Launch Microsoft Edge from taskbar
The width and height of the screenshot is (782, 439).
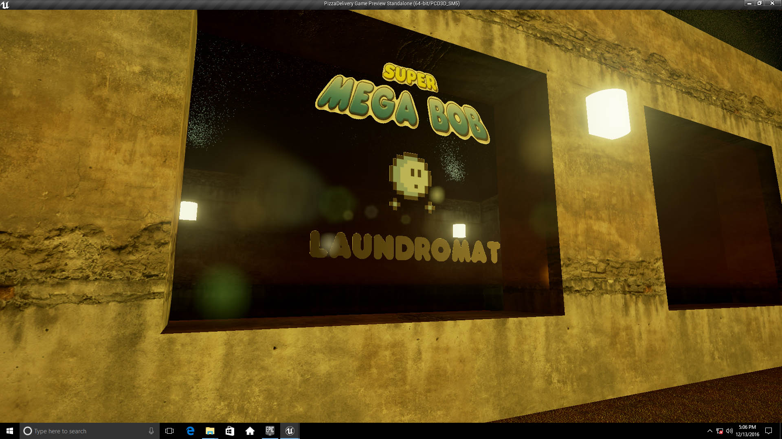[190, 431]
